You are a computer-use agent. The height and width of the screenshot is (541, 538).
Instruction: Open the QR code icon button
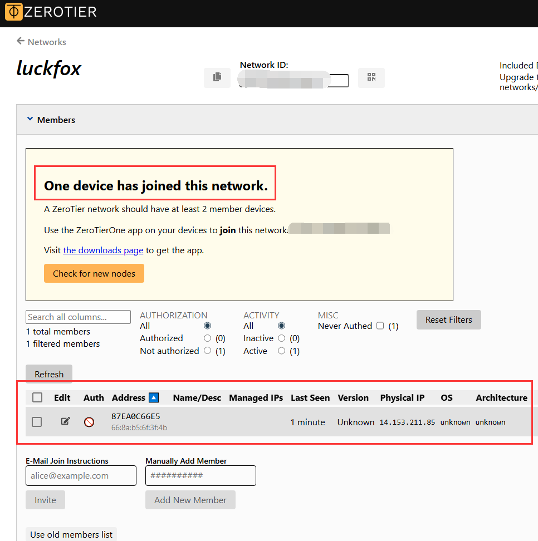pyautogui.click(x=371, y=77)
